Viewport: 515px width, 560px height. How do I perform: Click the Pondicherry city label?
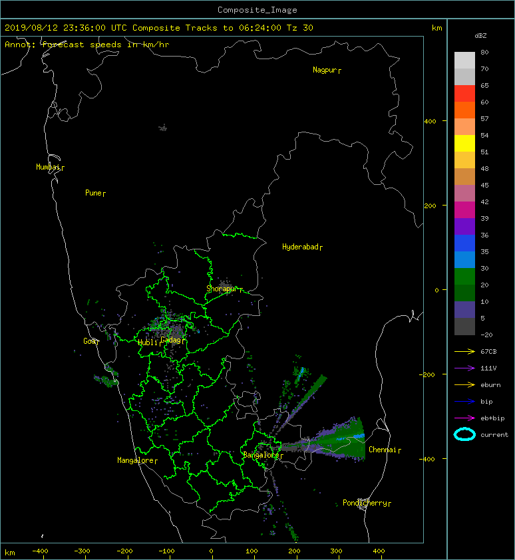click(365, 503)
